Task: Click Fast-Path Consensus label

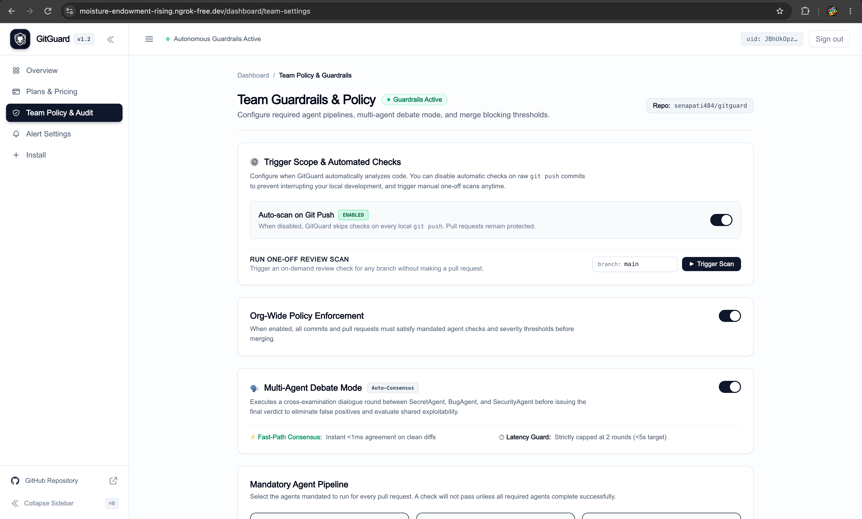Action: click(x=290, y=437)
